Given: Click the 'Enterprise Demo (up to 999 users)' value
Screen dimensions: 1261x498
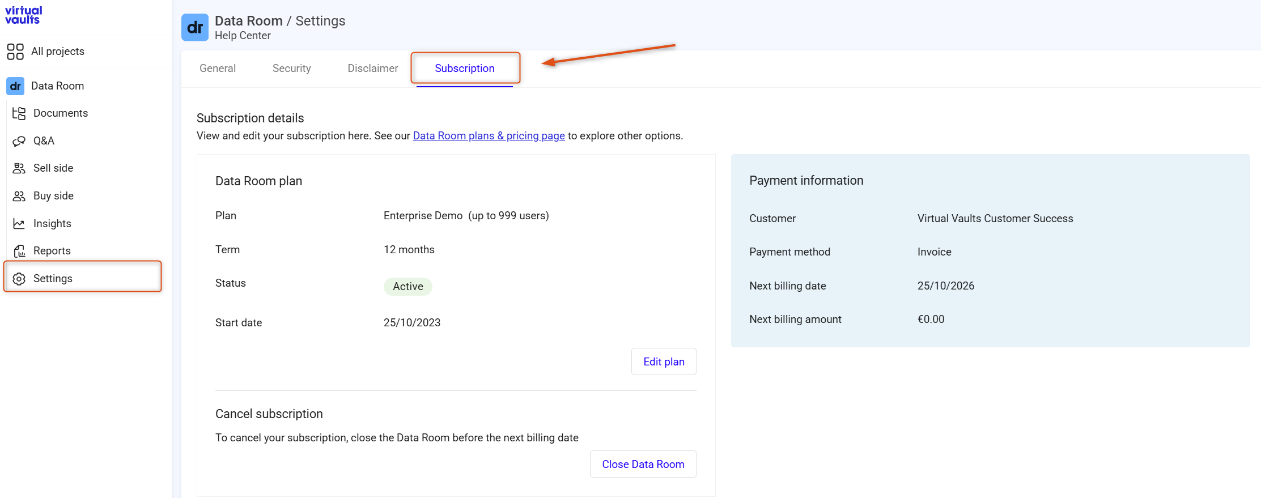Looking at the screenshot, I should pyautogui.click(x=466, y=216).
